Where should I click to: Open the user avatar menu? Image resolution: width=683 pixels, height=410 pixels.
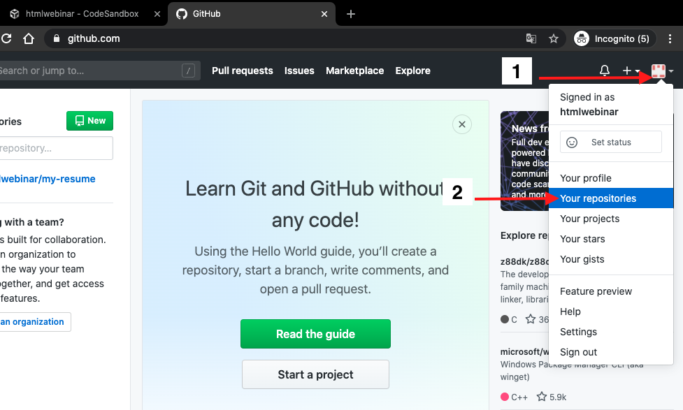pyautogui.click(x=661, y=71)
